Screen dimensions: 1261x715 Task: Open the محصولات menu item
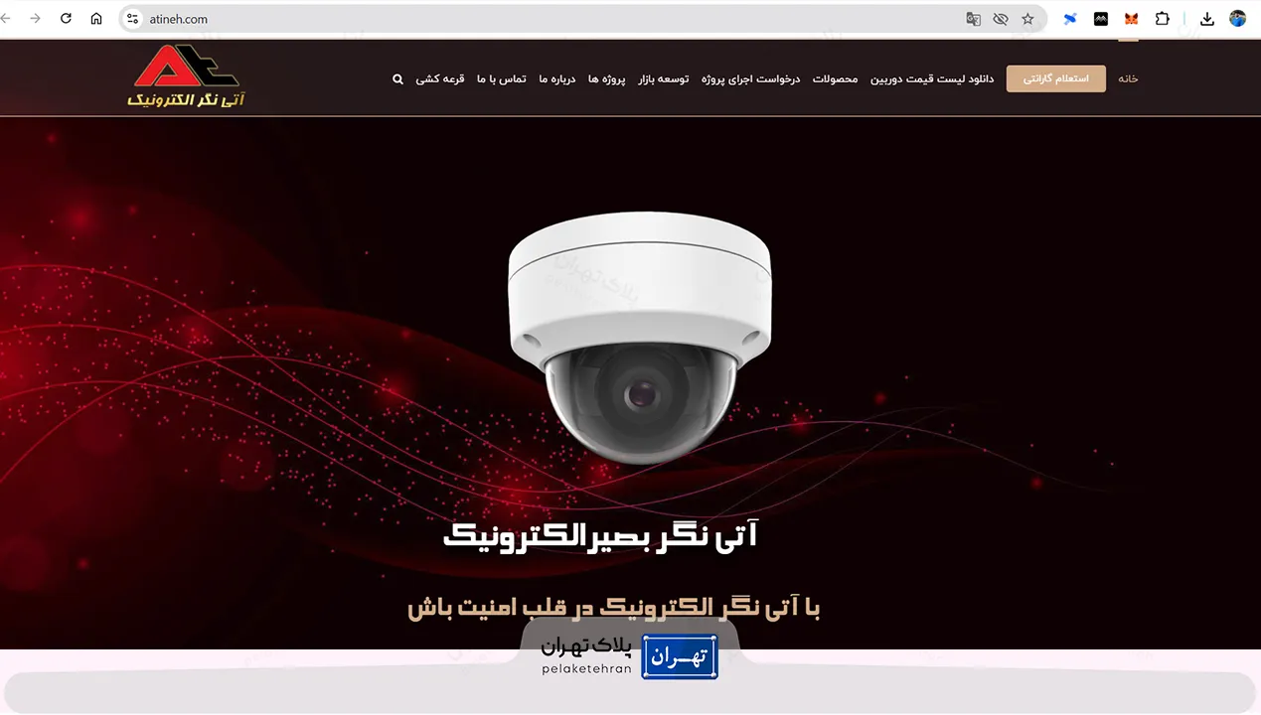tap(835, 78)
